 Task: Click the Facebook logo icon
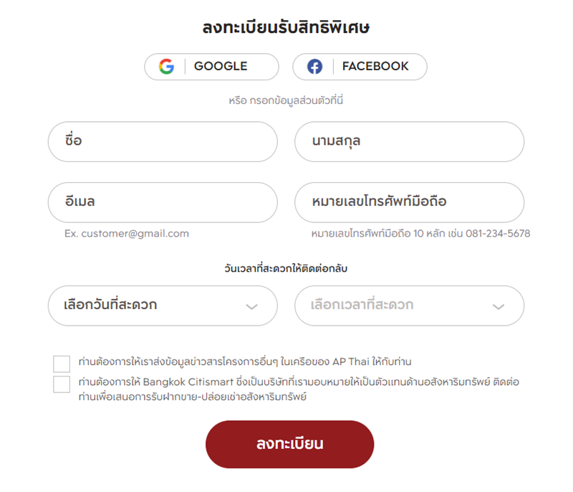tap(314, 67)
